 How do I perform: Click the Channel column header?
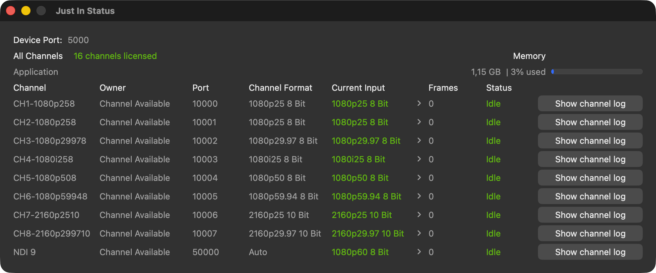30,88
